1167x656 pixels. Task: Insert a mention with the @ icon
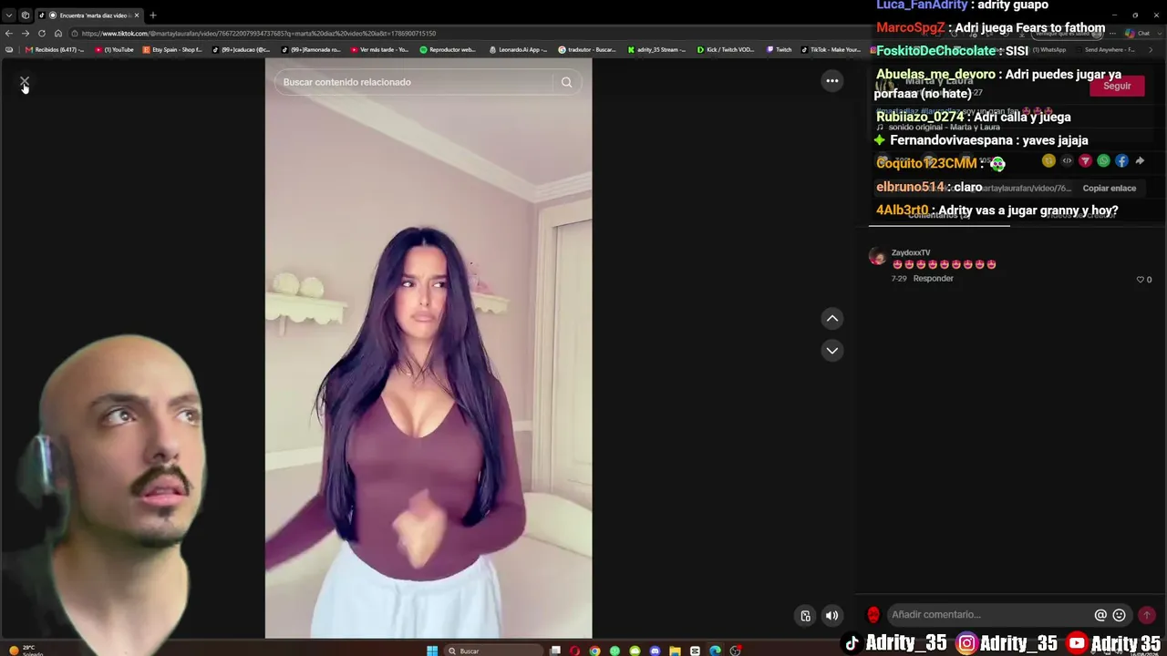click(x=1100, y=615)
